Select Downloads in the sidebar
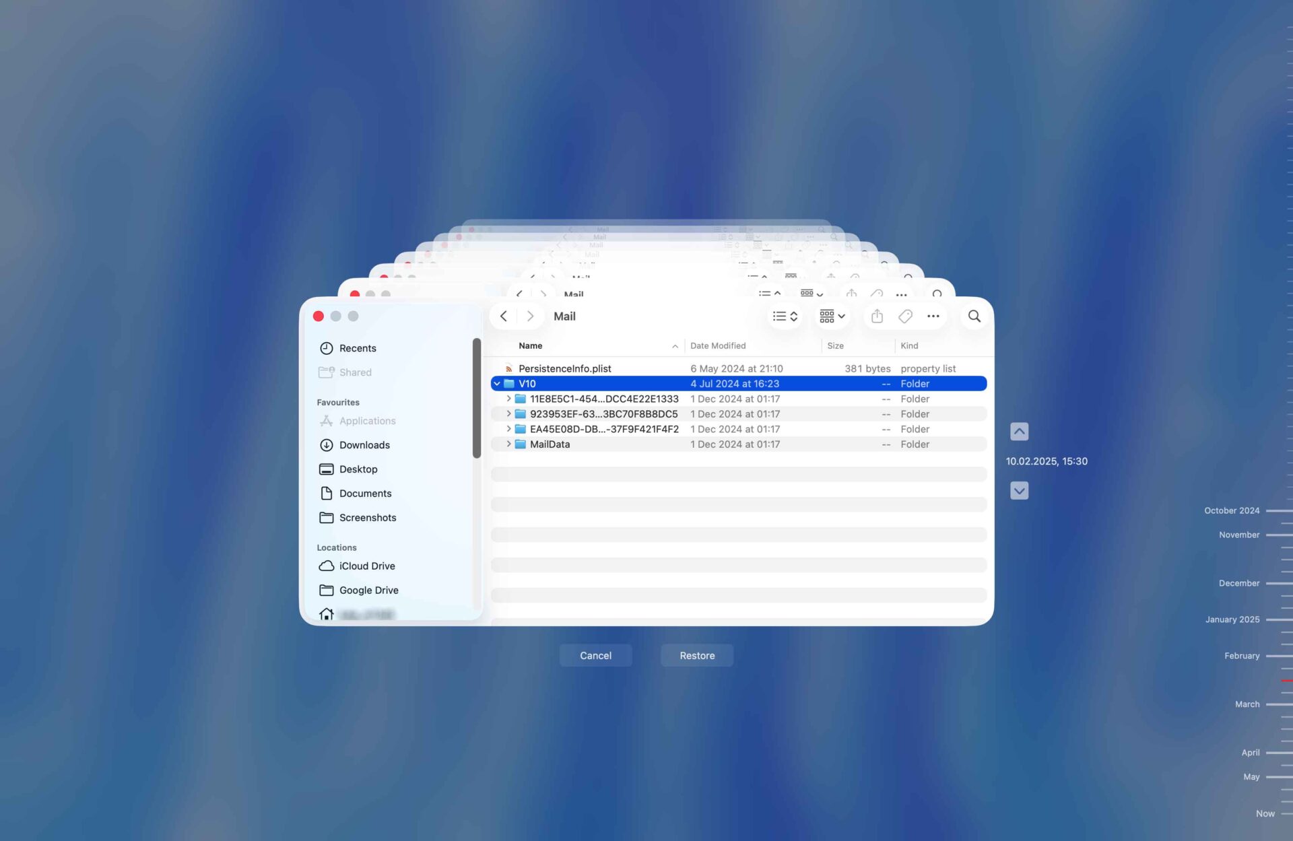 pos(364,444)
